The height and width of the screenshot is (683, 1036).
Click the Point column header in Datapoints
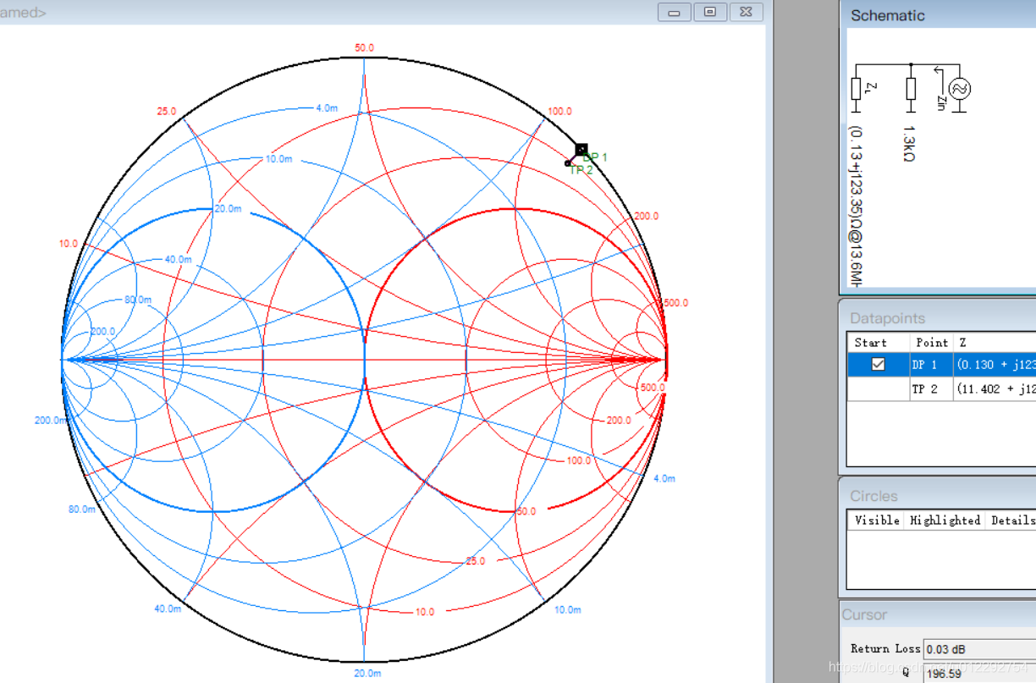point(931,343)
